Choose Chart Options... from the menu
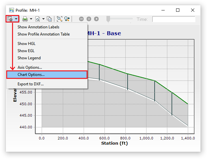Viewport: 208px width, 159px height. [x=31, y=75]
